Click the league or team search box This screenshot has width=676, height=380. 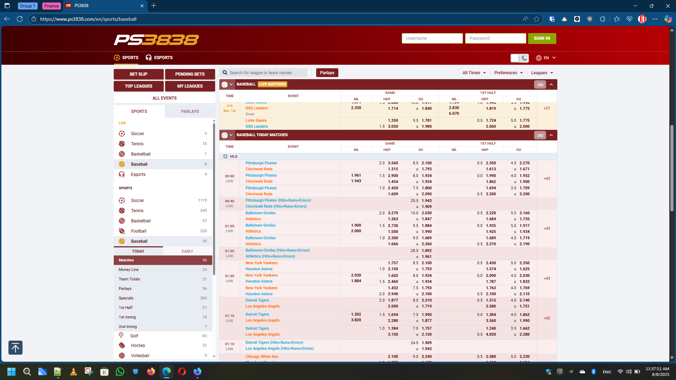tap(263, 73)
